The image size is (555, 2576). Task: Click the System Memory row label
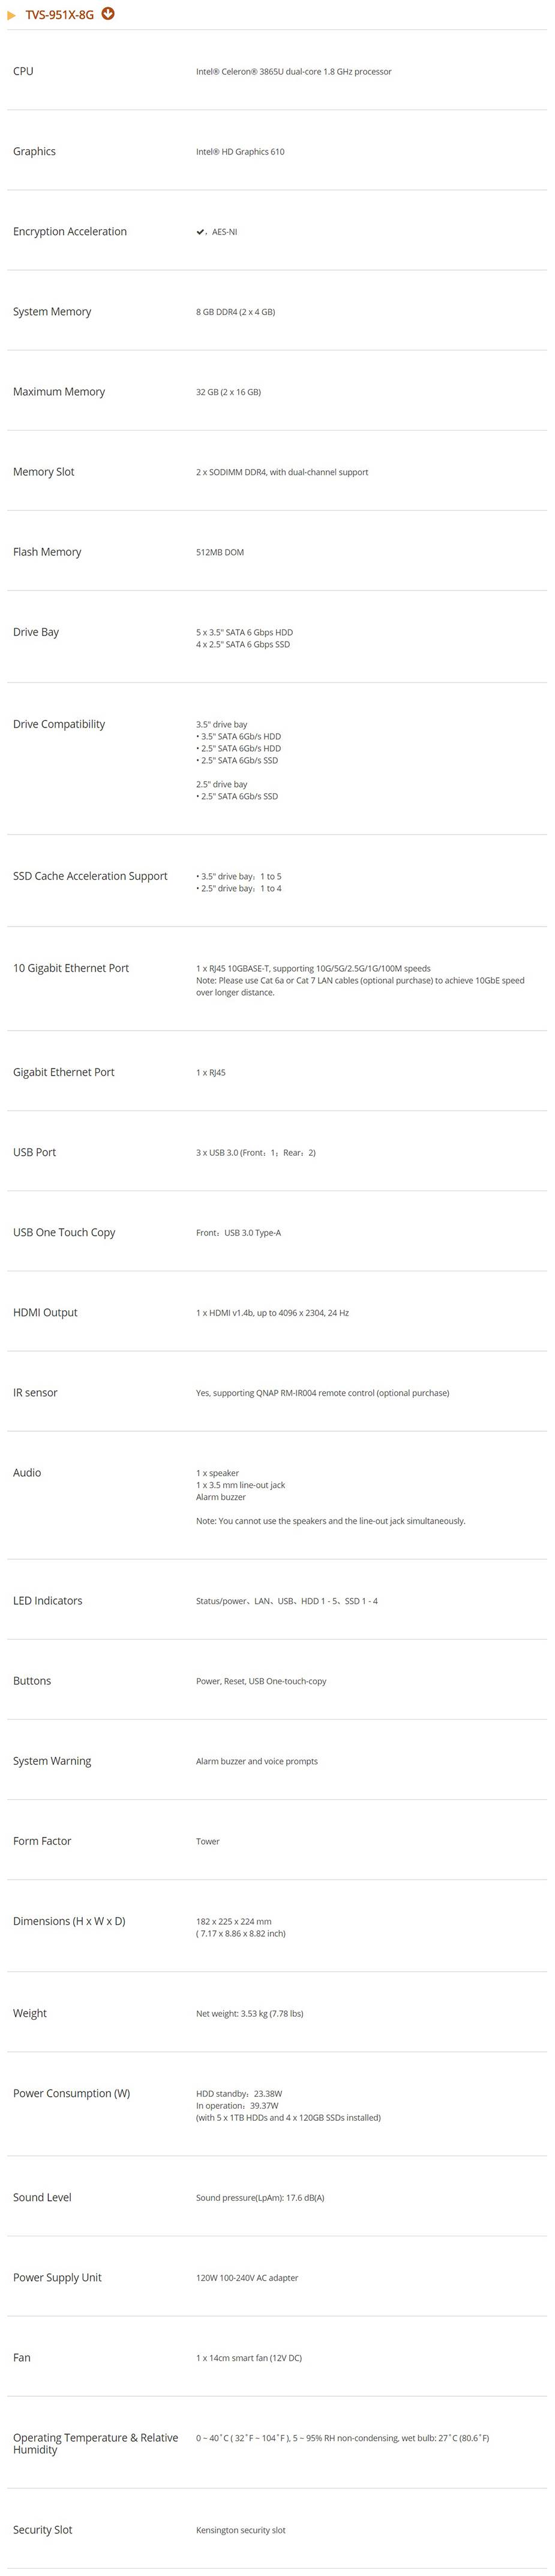coord(52,312)
